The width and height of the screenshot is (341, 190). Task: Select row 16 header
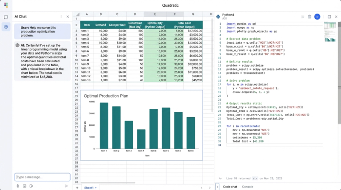[x=76, y=84]
